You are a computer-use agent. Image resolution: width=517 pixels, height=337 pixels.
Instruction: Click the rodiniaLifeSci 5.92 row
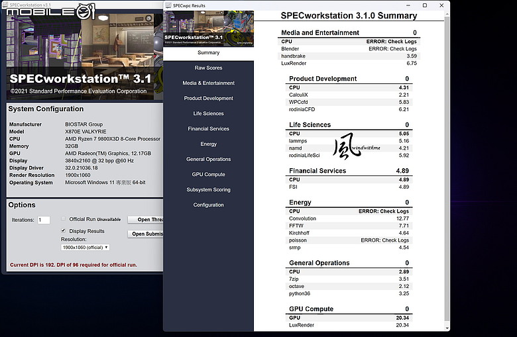pos(349,156)
